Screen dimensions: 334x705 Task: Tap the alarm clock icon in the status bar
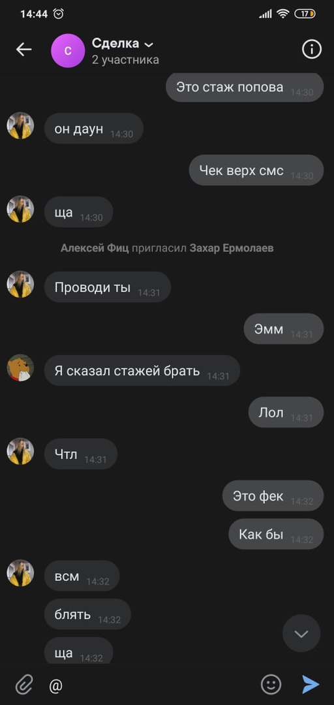[x=59, y=14]
